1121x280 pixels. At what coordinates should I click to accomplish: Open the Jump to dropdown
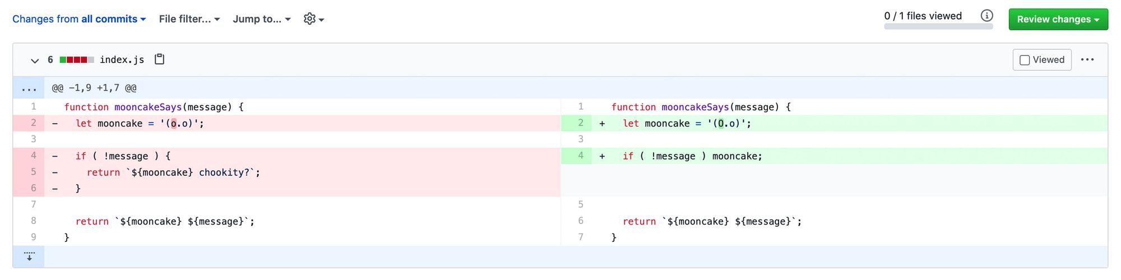tap(262, 19)
